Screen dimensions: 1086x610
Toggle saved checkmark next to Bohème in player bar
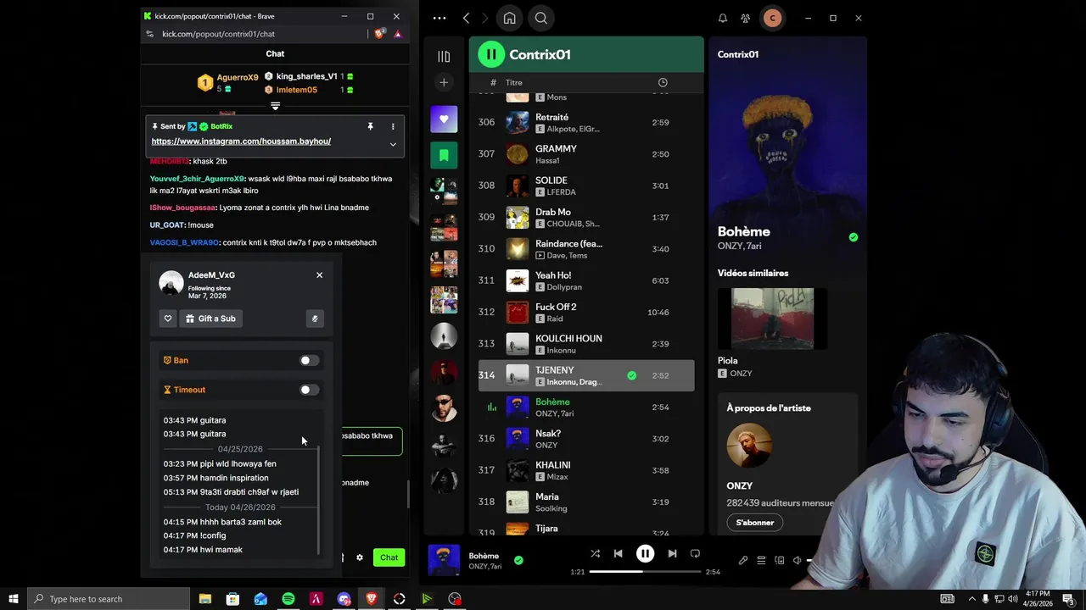(518, 560)
